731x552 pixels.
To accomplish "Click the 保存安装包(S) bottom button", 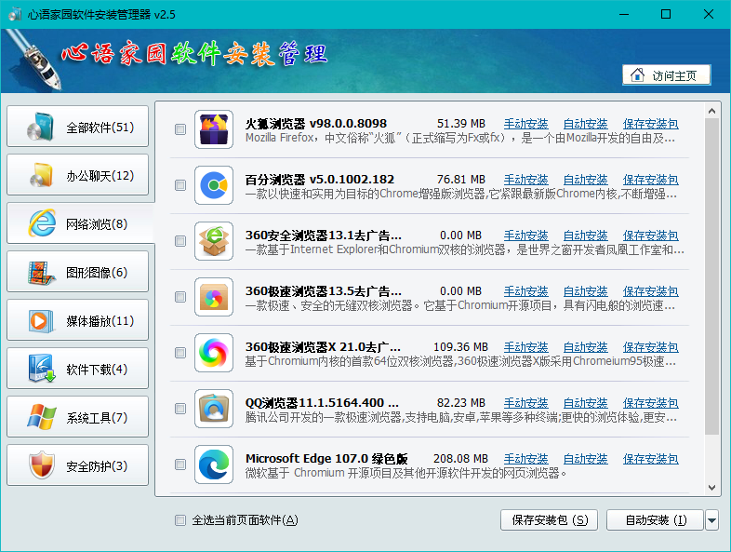I will click(x=550, y=519).
